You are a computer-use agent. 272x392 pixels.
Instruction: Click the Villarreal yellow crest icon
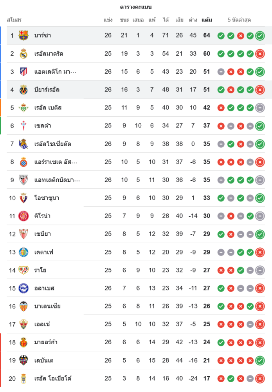(x=23, y=90)
